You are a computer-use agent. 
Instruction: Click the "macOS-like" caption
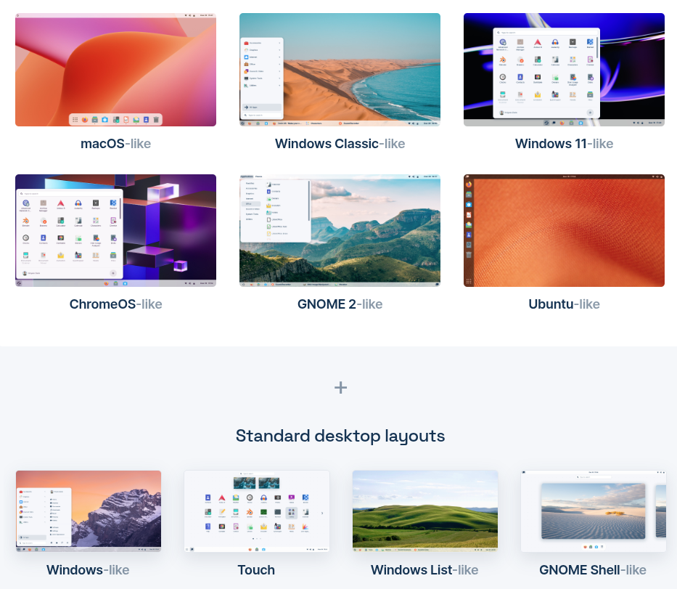tap(115, 144)
